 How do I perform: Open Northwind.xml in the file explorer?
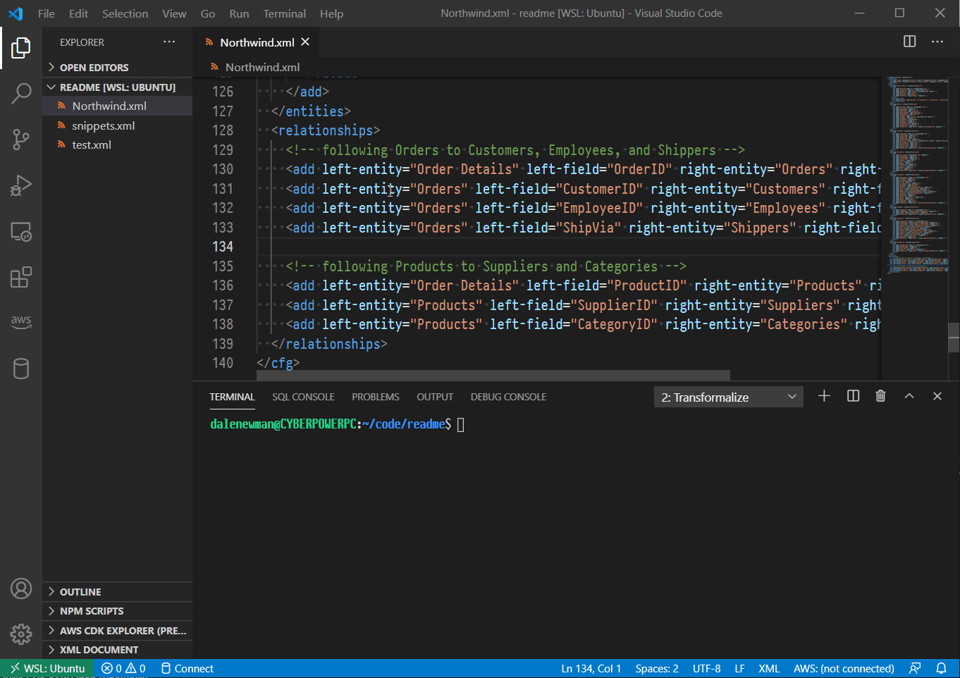(117, 106)
